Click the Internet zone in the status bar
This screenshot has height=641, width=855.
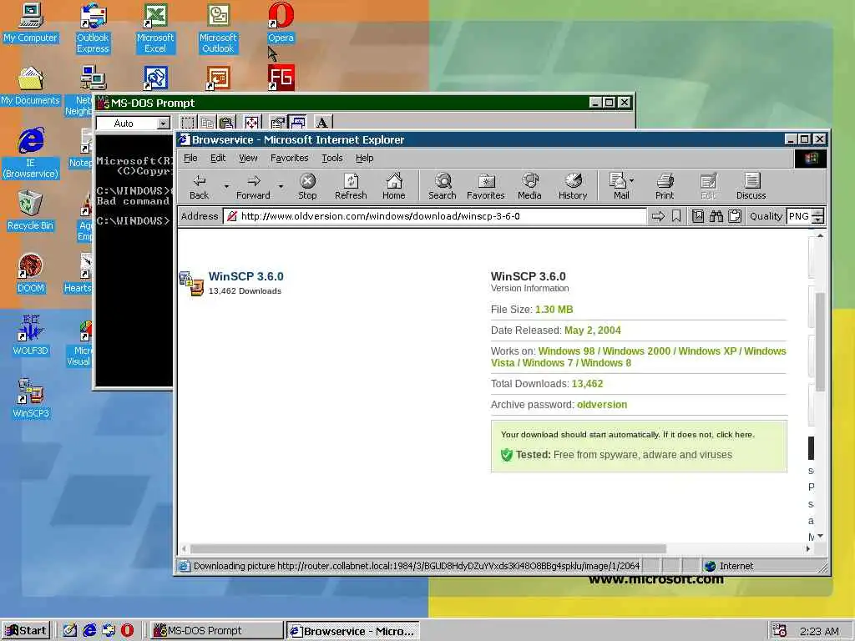pos(736,566)
